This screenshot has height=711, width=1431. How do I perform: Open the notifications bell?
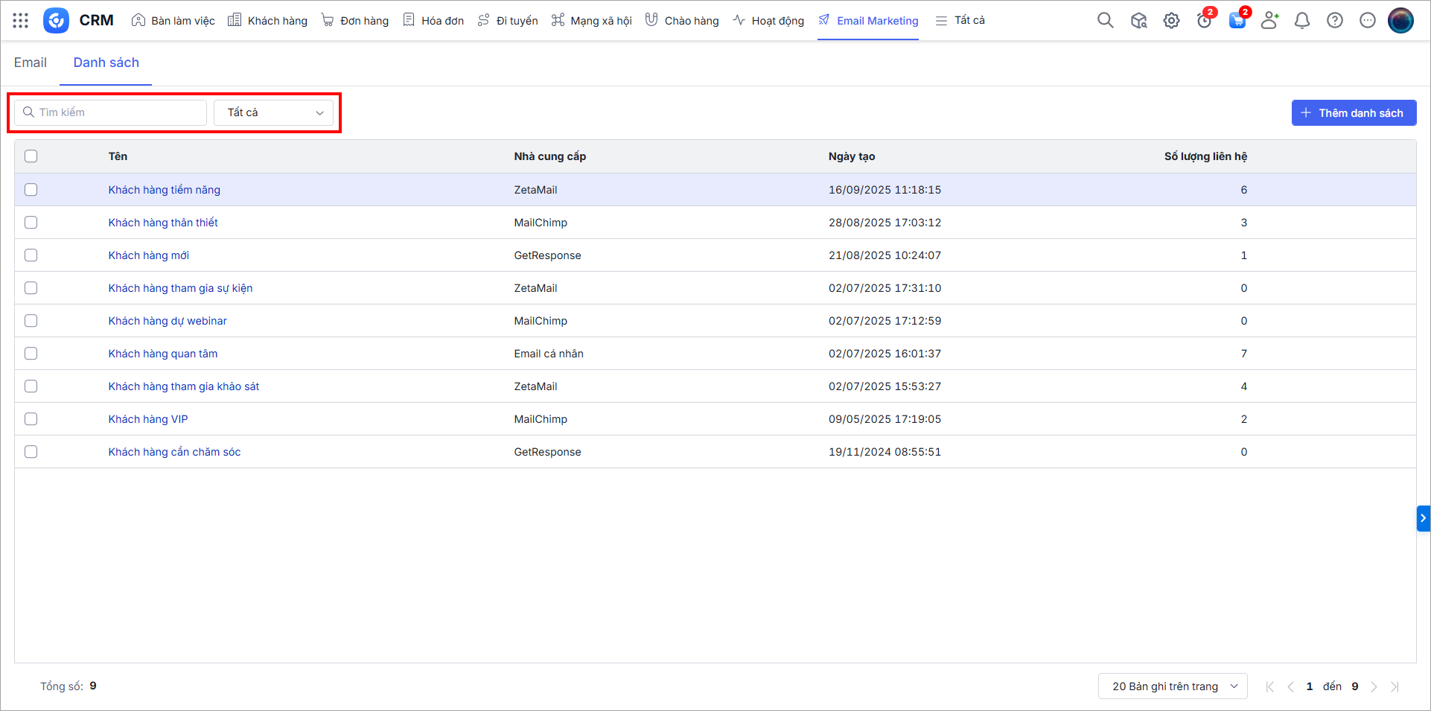[1302, 21]
